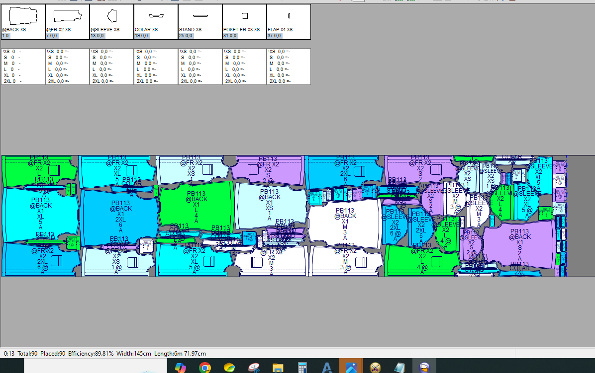Open File Explorer from the taskbar
This screenshot has width=595, height=373.
278,368
